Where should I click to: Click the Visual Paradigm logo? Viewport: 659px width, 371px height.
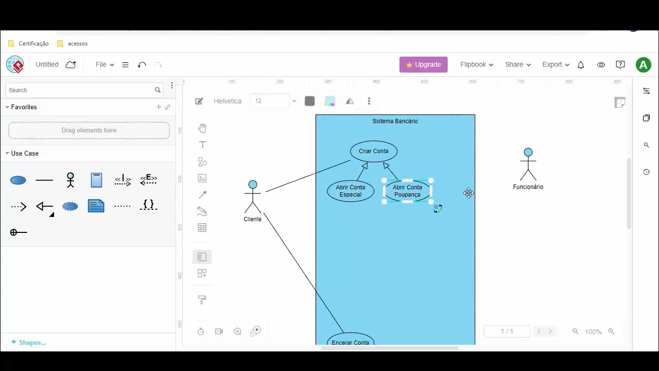[15, 65]
